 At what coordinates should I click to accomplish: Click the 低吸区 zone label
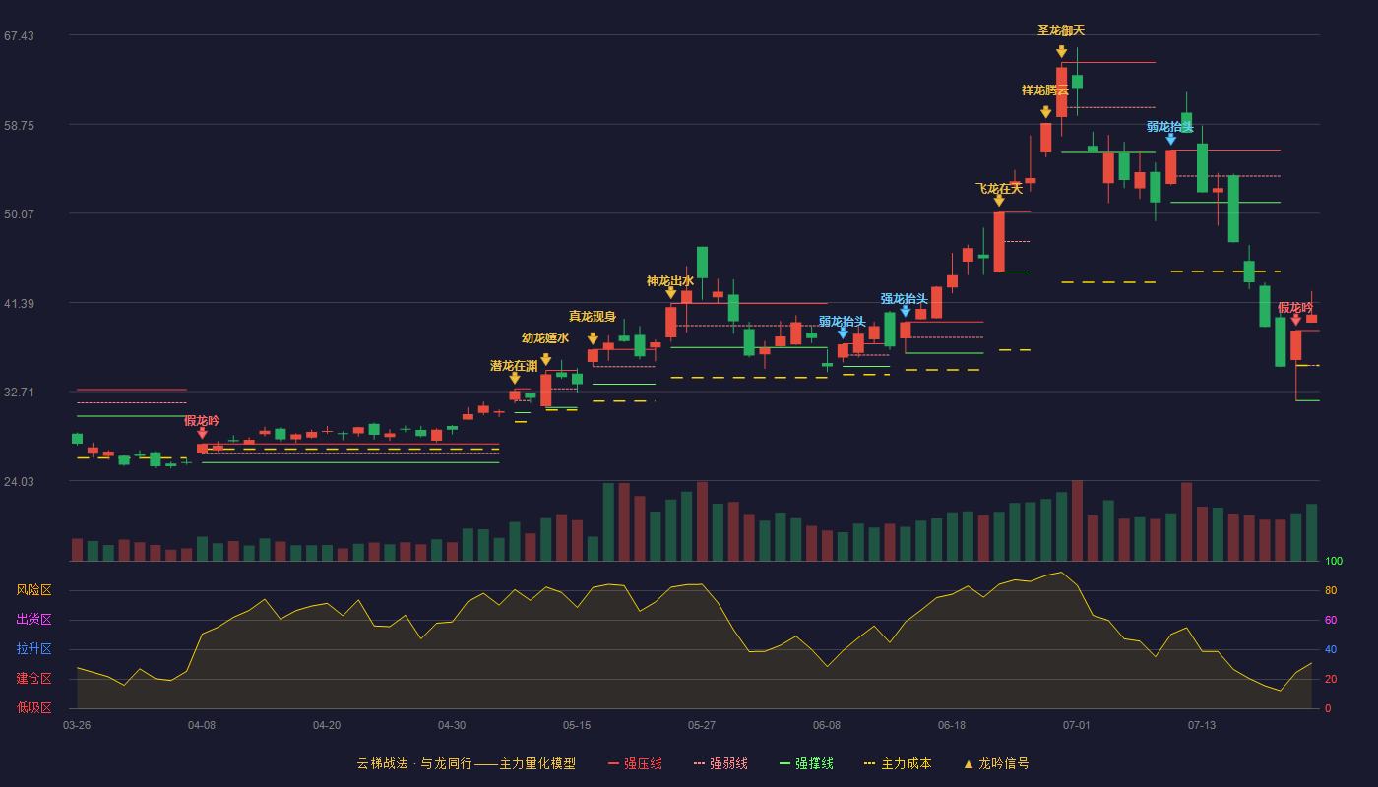[x=33, y=708]
